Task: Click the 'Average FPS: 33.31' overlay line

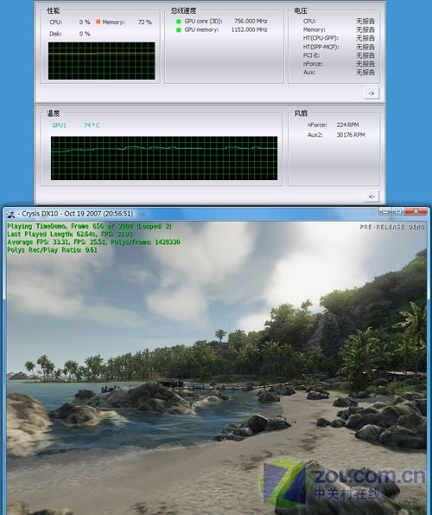Action: (93, 241)
